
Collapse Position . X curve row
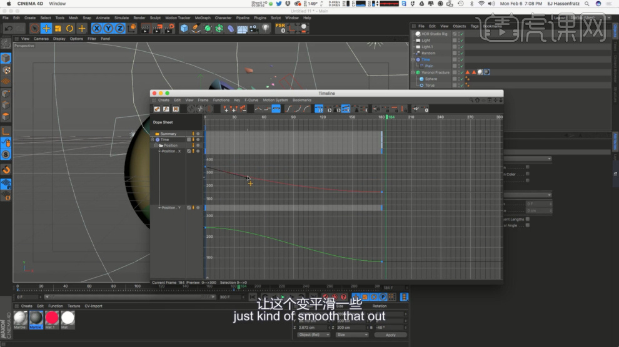pos(159,151)
